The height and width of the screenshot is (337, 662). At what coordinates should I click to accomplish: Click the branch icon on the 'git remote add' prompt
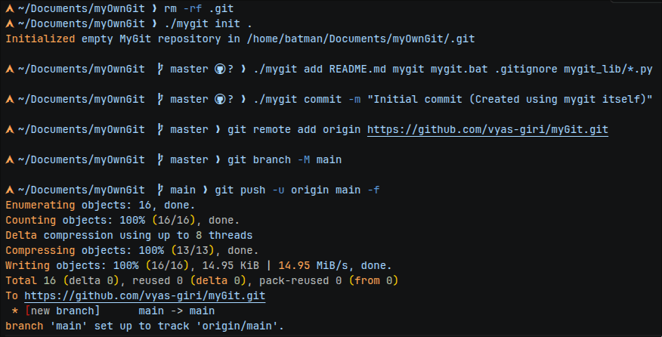click(x=160, y=129)
